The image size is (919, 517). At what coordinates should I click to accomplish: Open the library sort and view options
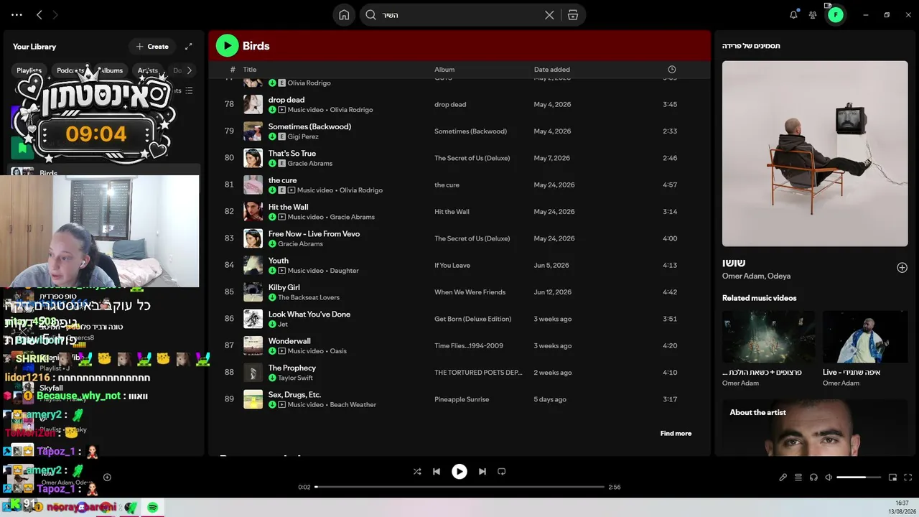tap(189, 90)
